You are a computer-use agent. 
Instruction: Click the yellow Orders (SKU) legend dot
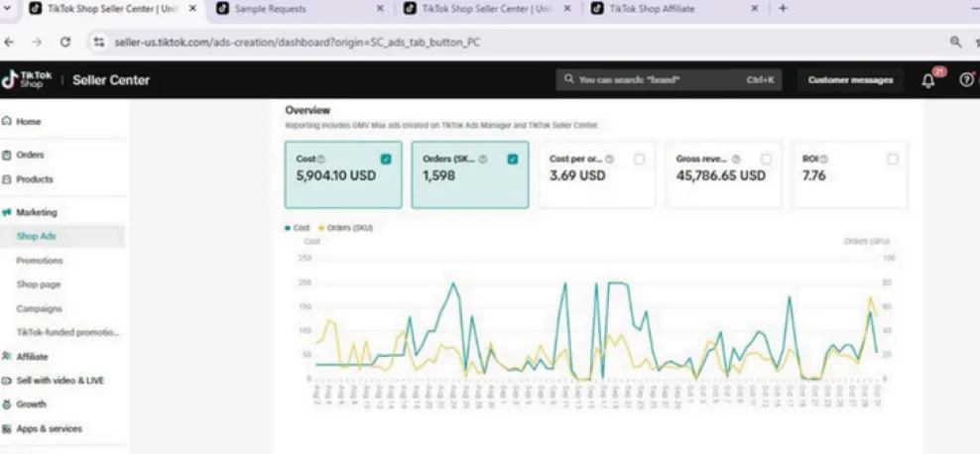321,229
